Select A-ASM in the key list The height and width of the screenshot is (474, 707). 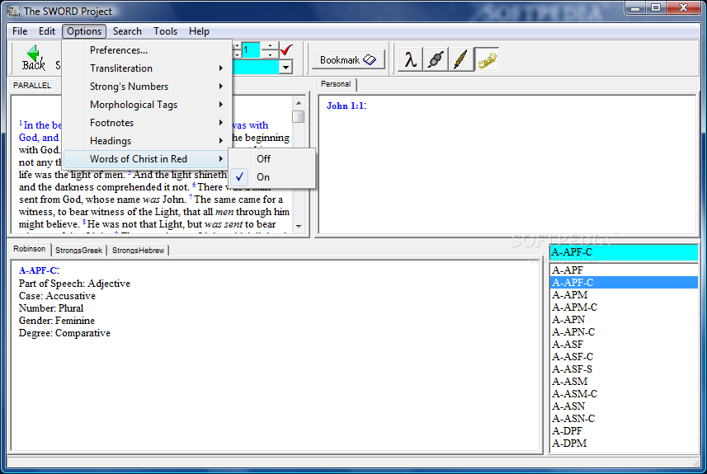coord(624,381)
